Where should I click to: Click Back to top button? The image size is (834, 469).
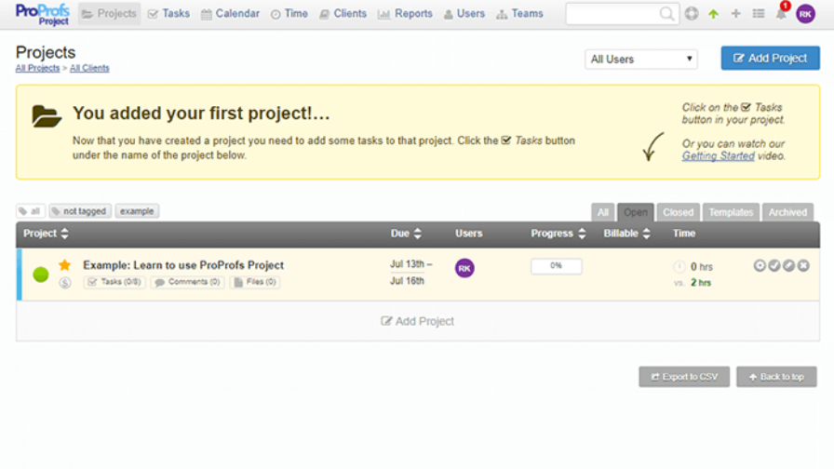776,377
